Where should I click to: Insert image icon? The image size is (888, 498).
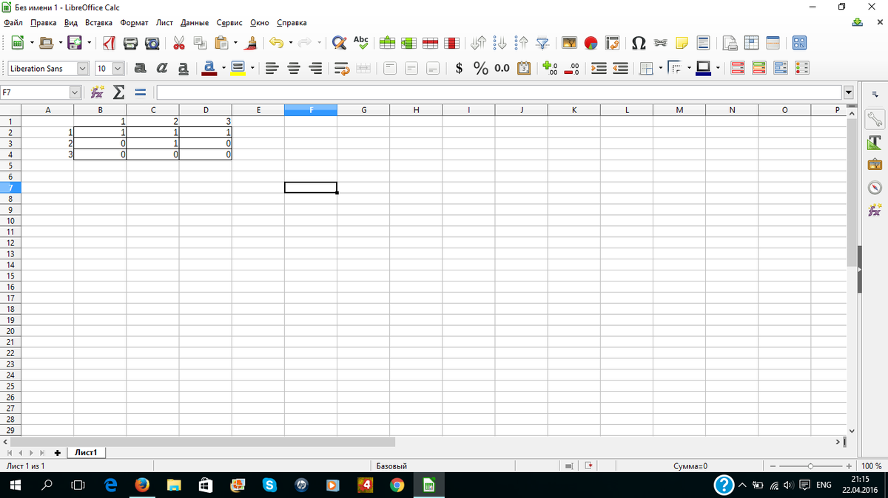569,43
